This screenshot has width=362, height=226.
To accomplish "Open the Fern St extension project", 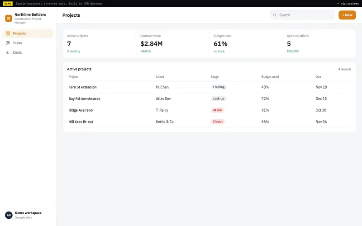I will 82,87.
